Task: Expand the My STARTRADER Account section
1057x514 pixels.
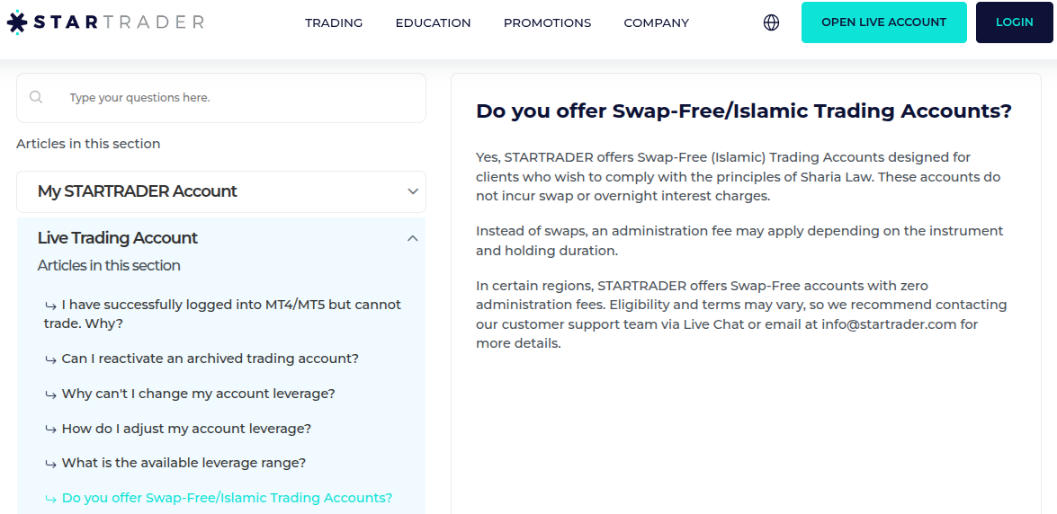Action: [x=413, y=191]
